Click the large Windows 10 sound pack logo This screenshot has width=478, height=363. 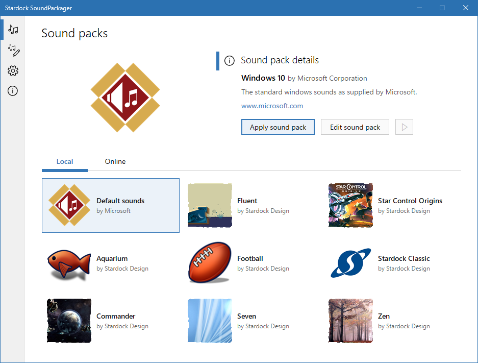click(125, 98)
